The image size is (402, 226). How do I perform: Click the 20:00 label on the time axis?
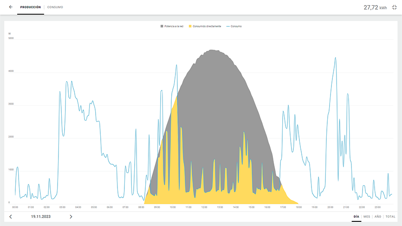(330, 207)
